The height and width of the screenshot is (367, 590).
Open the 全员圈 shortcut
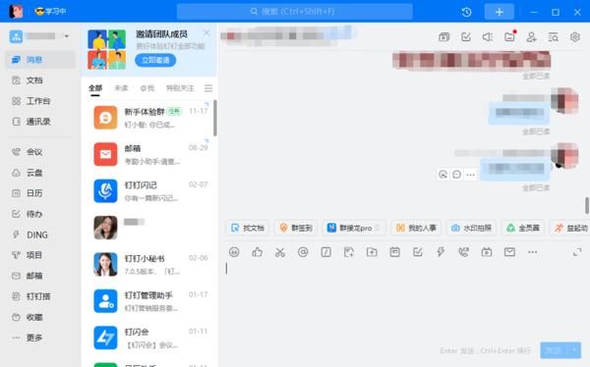point(523,228)
